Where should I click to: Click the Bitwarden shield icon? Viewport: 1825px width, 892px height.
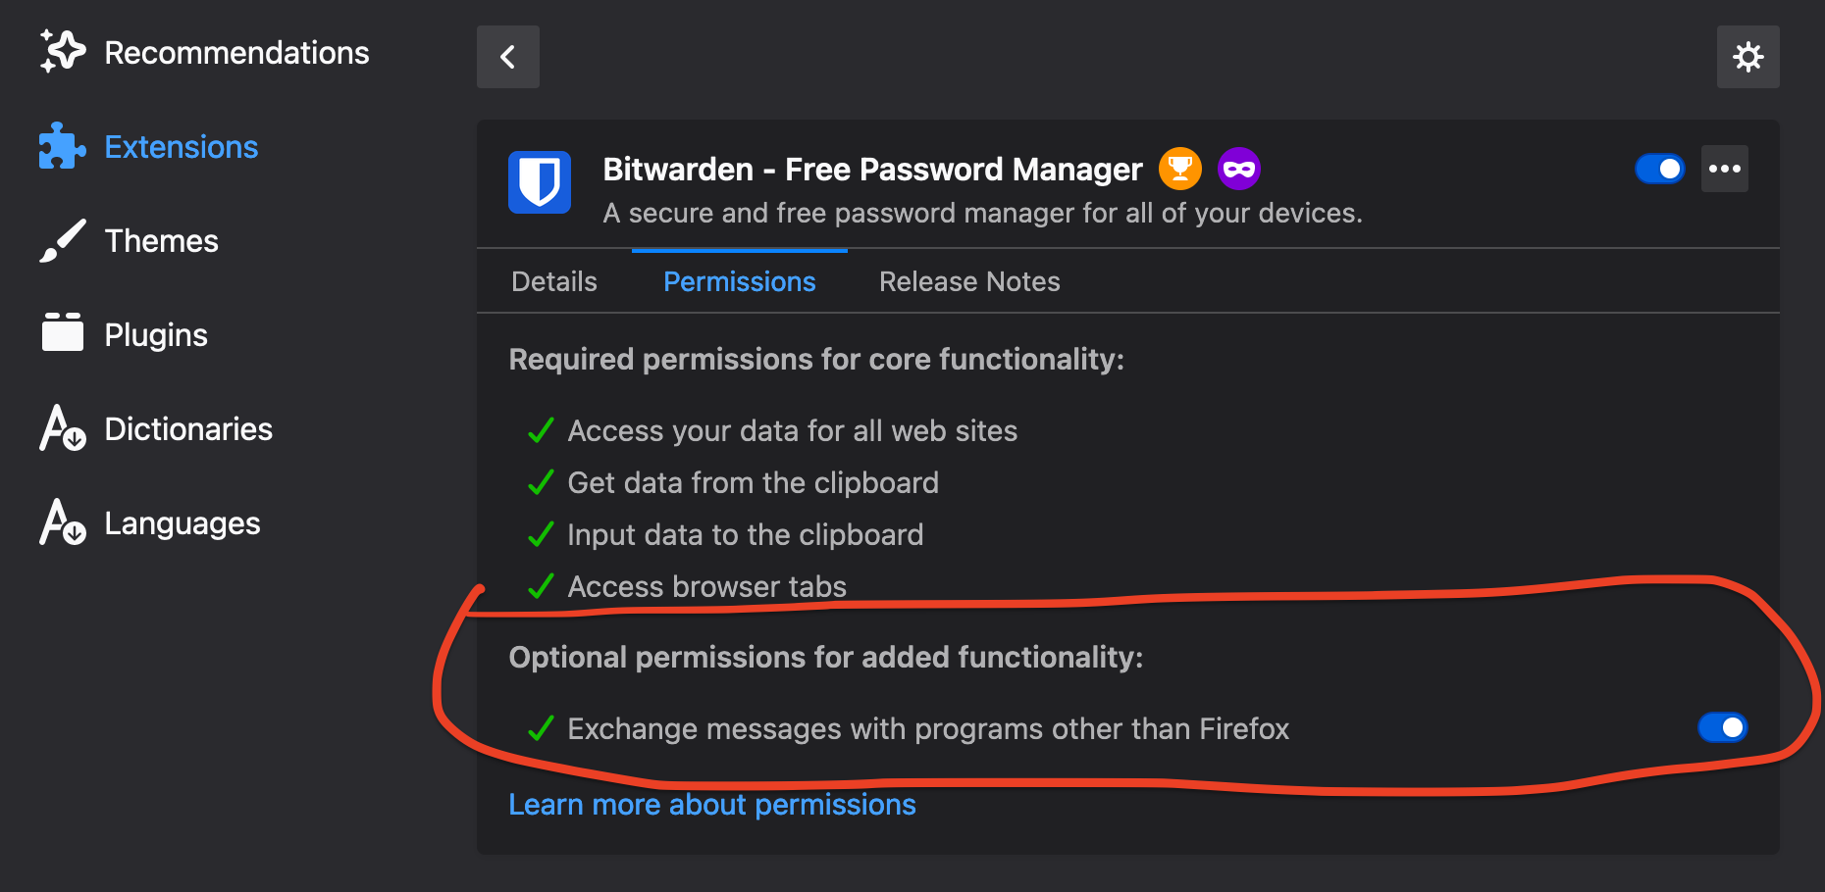pos(539,182)
